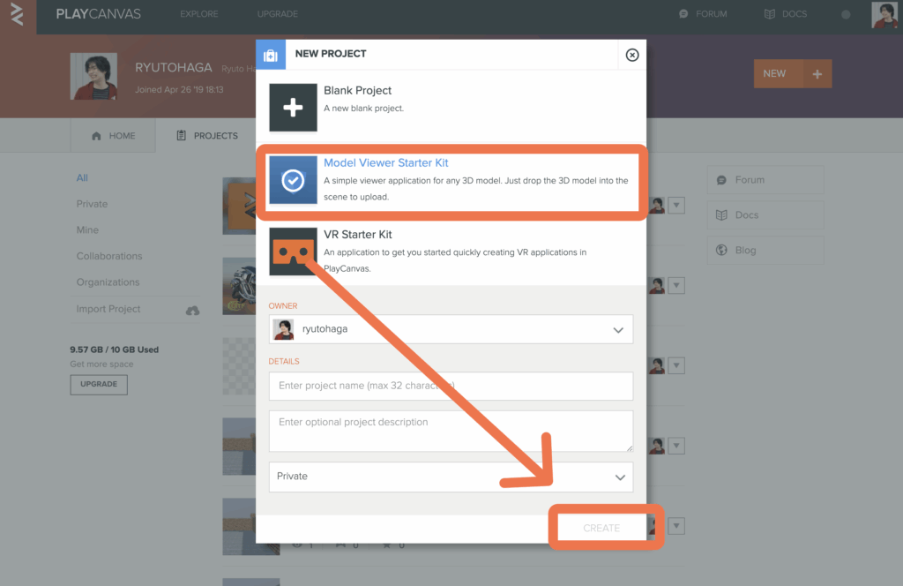
Task: Select the Collaborations filter
Action: (109, 256)
